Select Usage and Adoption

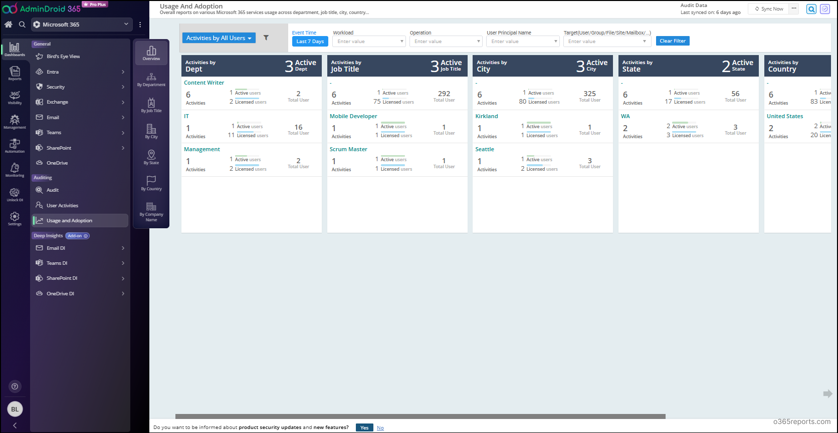click(80, 221)
